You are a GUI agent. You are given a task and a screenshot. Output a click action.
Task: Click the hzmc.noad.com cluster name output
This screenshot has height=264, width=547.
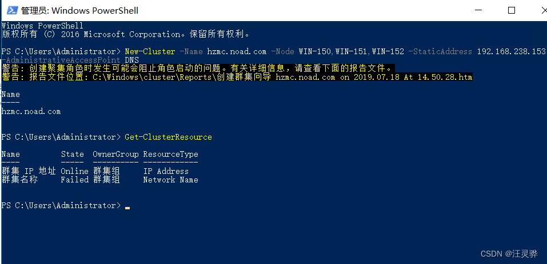[x=31, y=112]
